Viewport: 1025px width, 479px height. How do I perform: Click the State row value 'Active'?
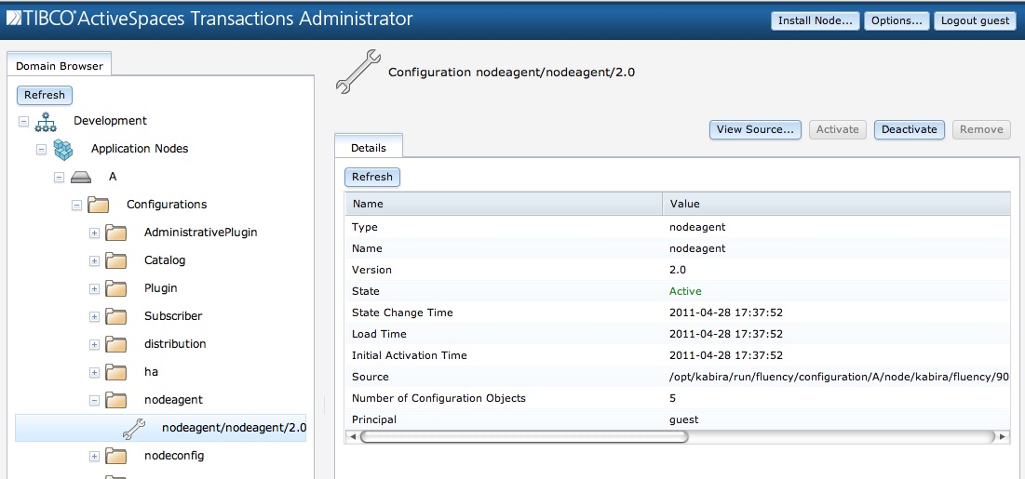tap(685, 291)
